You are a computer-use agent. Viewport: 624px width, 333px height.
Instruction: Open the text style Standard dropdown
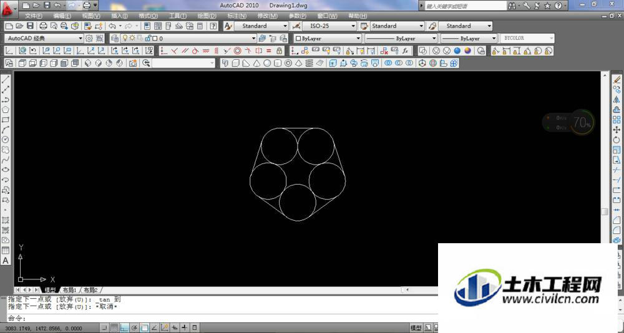261,26
